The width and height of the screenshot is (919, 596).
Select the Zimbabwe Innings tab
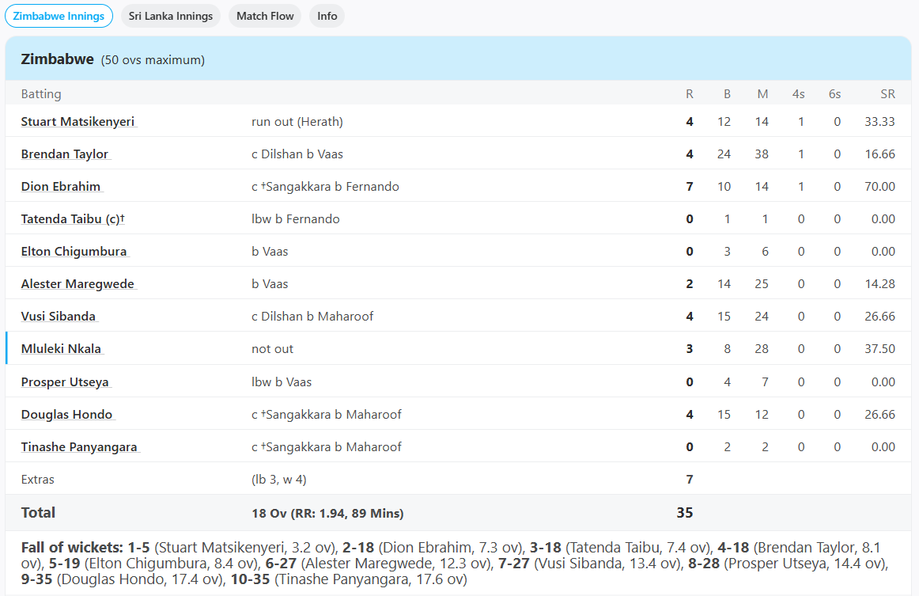[59, 16]
